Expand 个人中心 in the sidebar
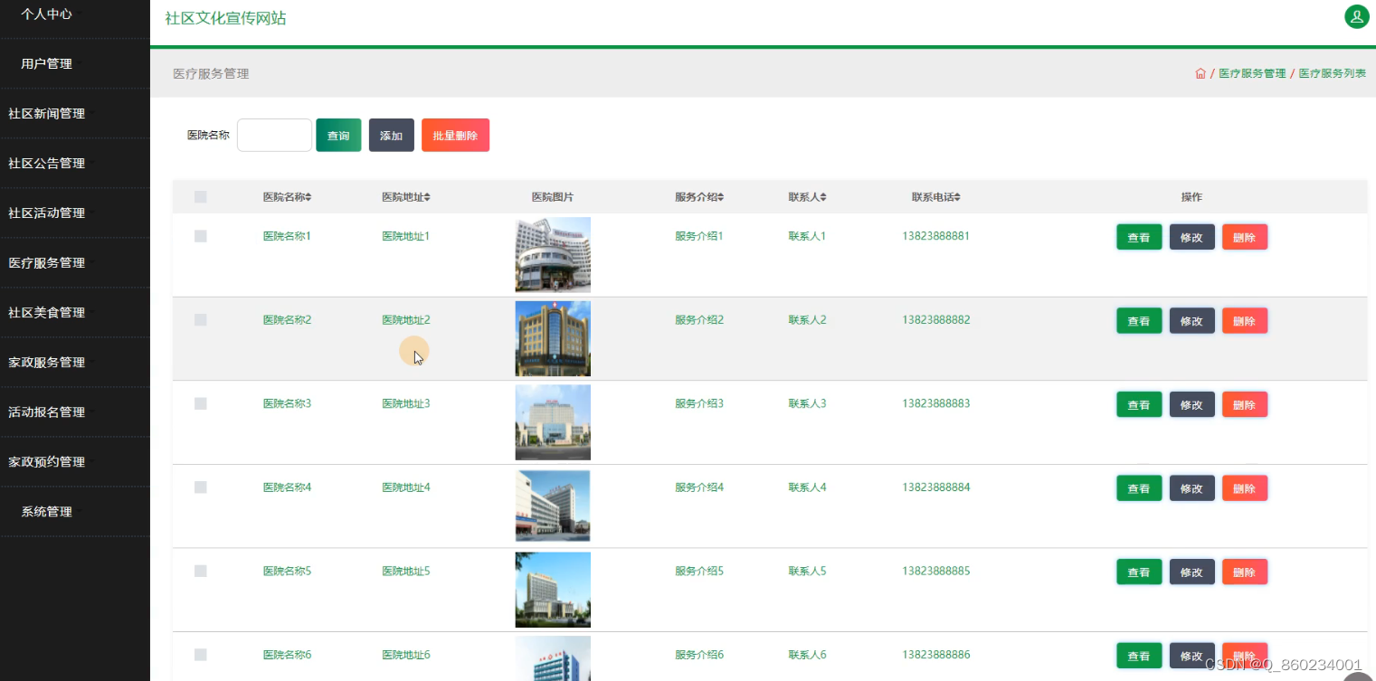This screenshot has width=1376, height=681. coord(74,14)
